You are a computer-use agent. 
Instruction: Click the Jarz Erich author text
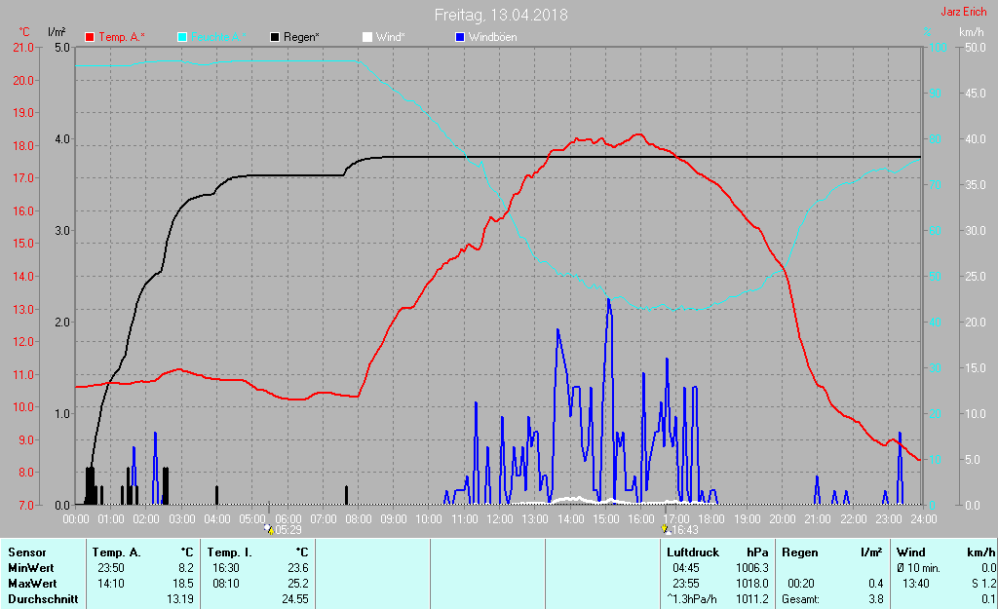coord(962,12)
